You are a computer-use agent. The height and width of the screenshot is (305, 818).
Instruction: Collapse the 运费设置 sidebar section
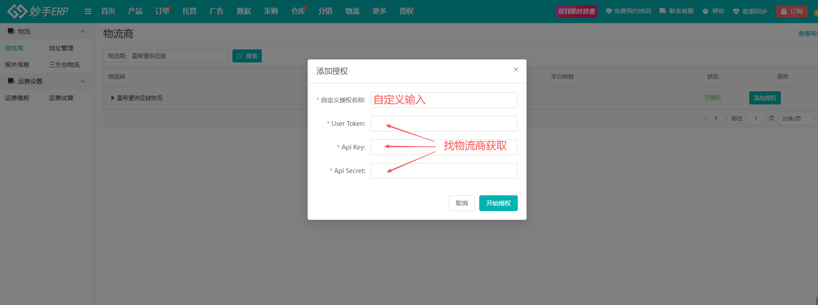(82, 81)
